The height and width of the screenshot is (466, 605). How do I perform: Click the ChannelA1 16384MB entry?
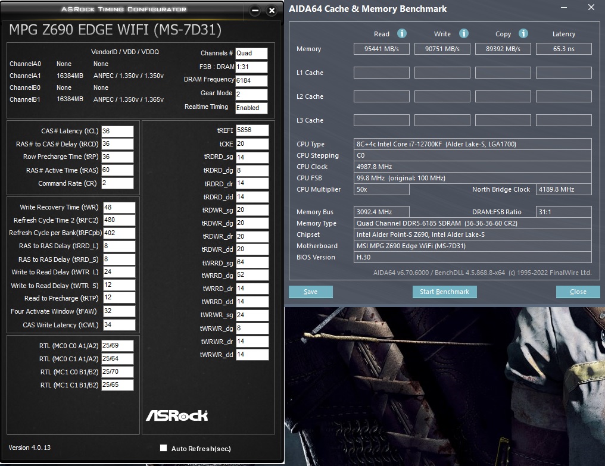tap(70, 76)
